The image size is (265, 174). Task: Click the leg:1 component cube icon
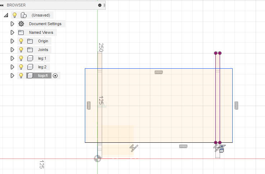point(30,58)
